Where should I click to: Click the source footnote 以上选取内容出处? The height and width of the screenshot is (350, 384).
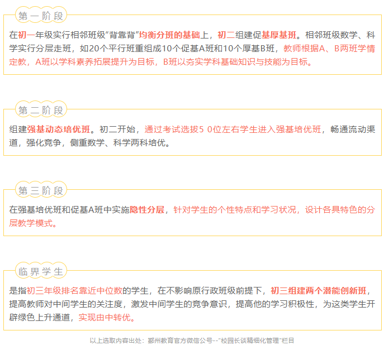[192, 340]
